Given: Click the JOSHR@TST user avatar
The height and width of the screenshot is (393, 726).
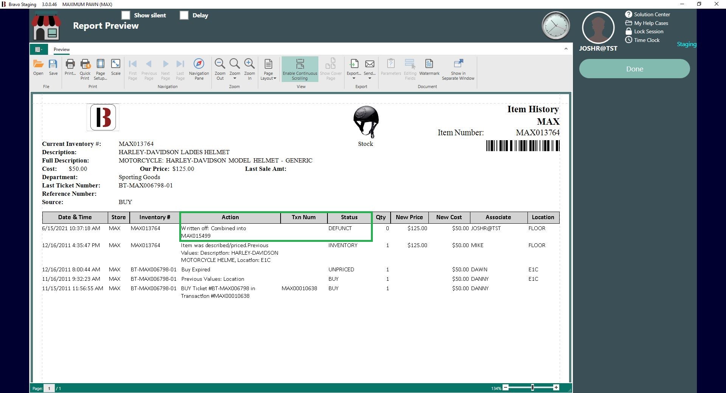Looking at the screenshot, I should (598, 27).
